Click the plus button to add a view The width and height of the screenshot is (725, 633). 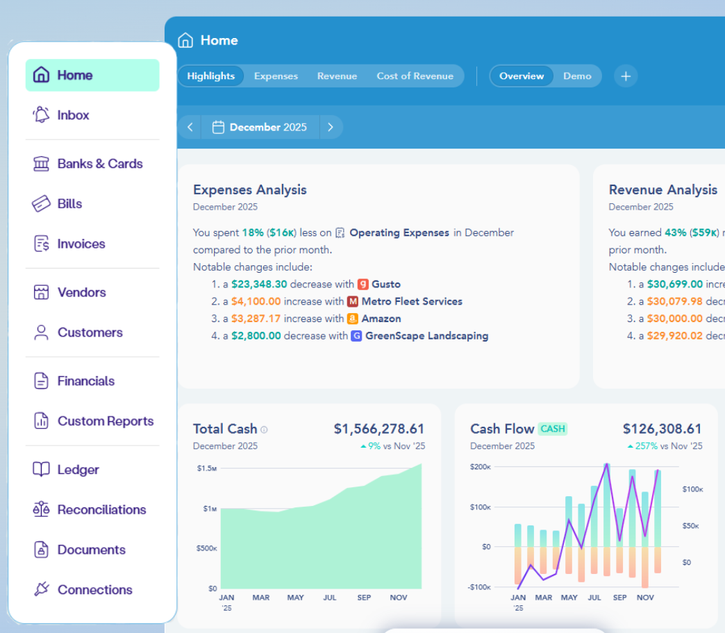625,76
